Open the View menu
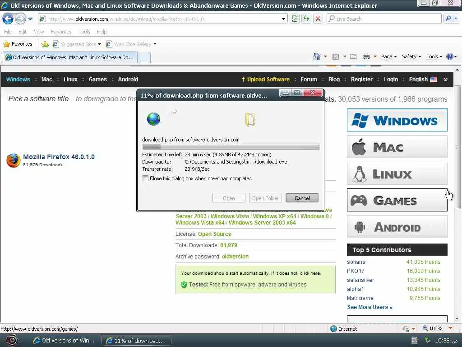 (39, 32)
